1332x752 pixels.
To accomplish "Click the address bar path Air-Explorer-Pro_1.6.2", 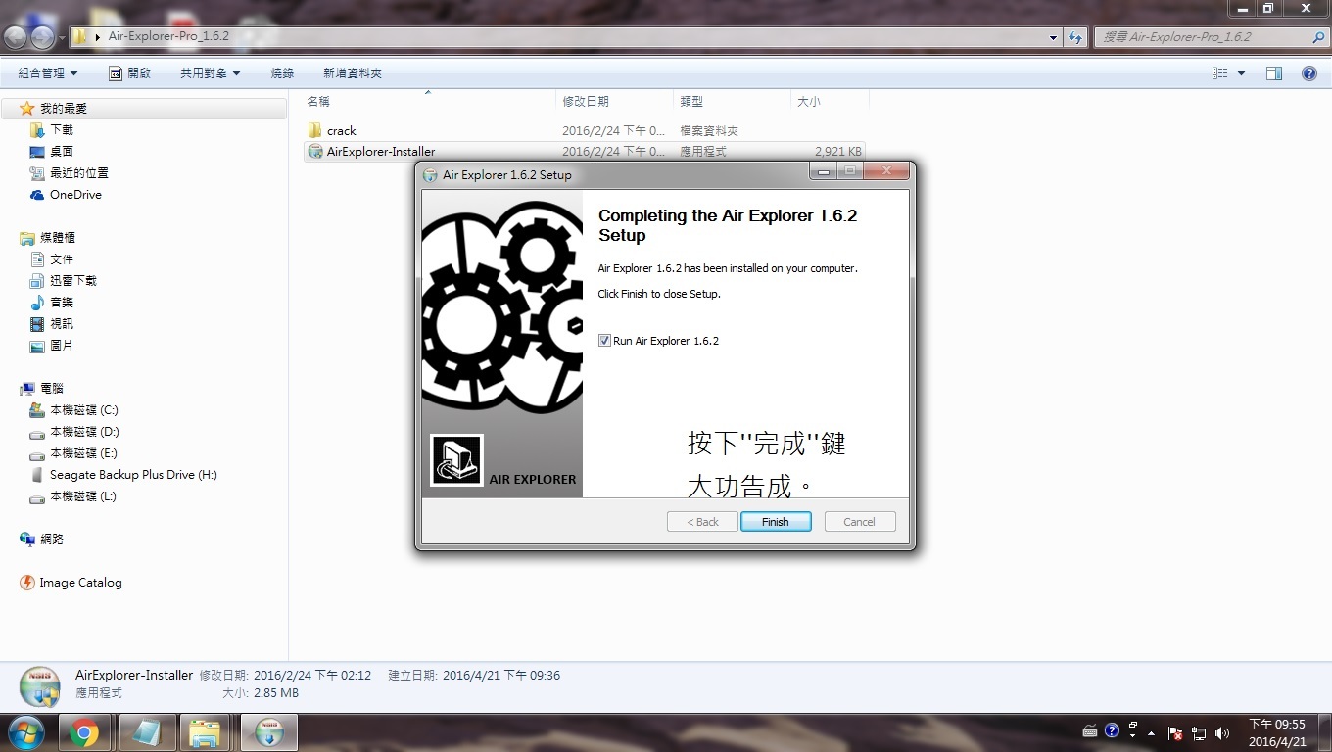I will click(168, 36).
